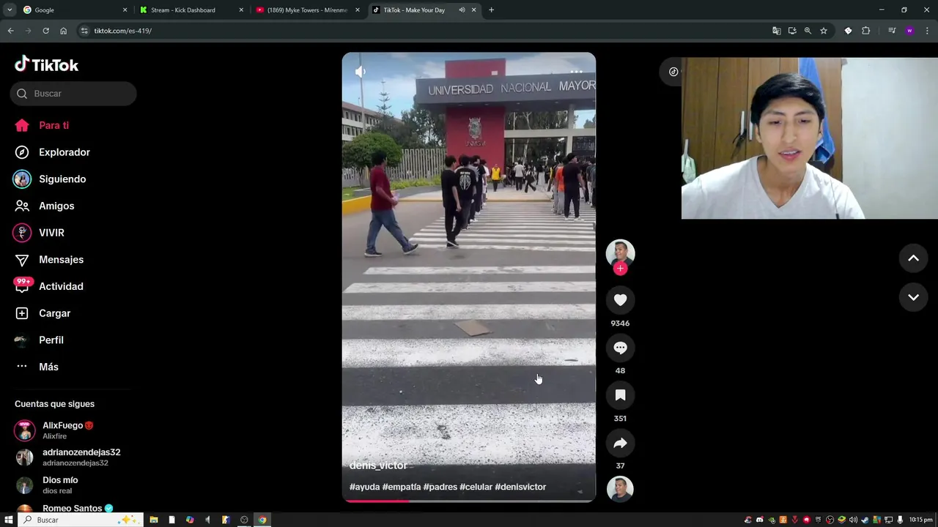This screenshot has width=938, height=527.
Task: Open the Windows Start menu
Action: (9, 520)
